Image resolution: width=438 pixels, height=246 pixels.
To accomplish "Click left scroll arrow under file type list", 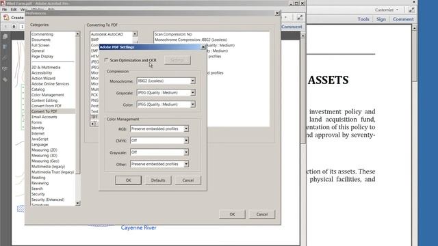I will tap(93, 124).
